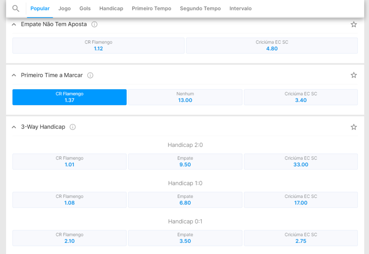Open the market search magnifier icon

tap(16, 9)
